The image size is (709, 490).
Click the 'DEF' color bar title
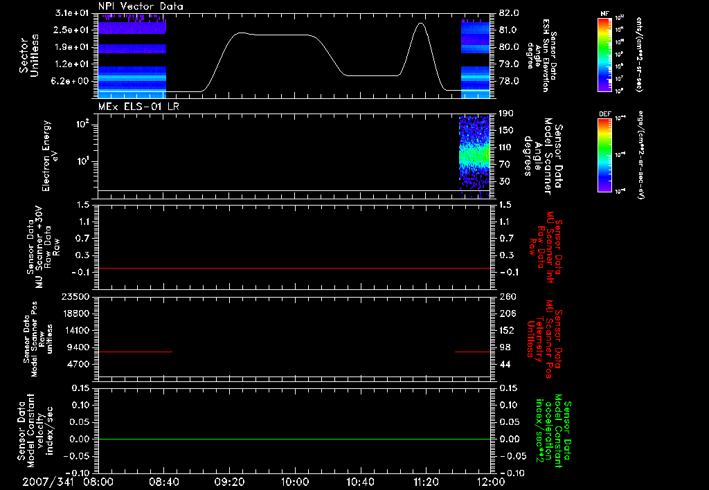pos(604,114)
